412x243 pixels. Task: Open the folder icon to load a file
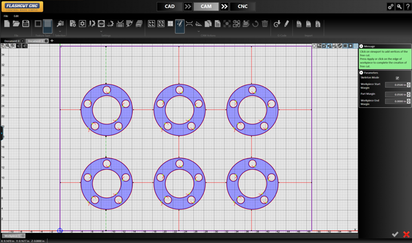tap(16, 24)
